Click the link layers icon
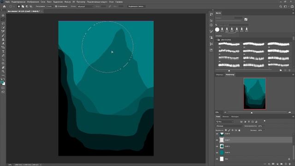Image resolution: width=295 pixels, height=166 pixels. [x=265, y=164]
